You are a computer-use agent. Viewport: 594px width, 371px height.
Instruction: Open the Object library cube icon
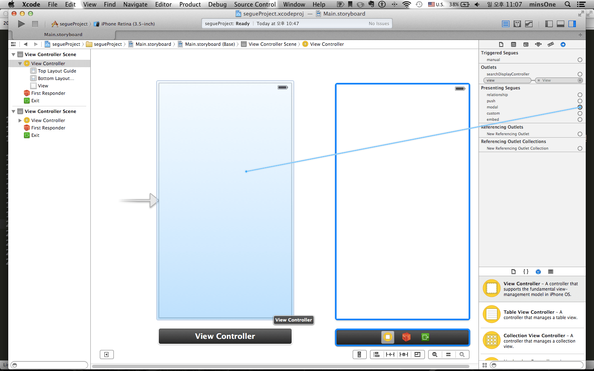(x=538, y=272)
